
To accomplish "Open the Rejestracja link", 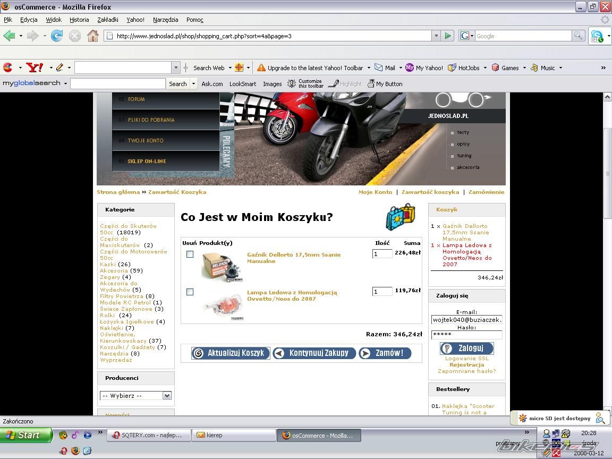I will pyautogui.click(x=467, y=365).
